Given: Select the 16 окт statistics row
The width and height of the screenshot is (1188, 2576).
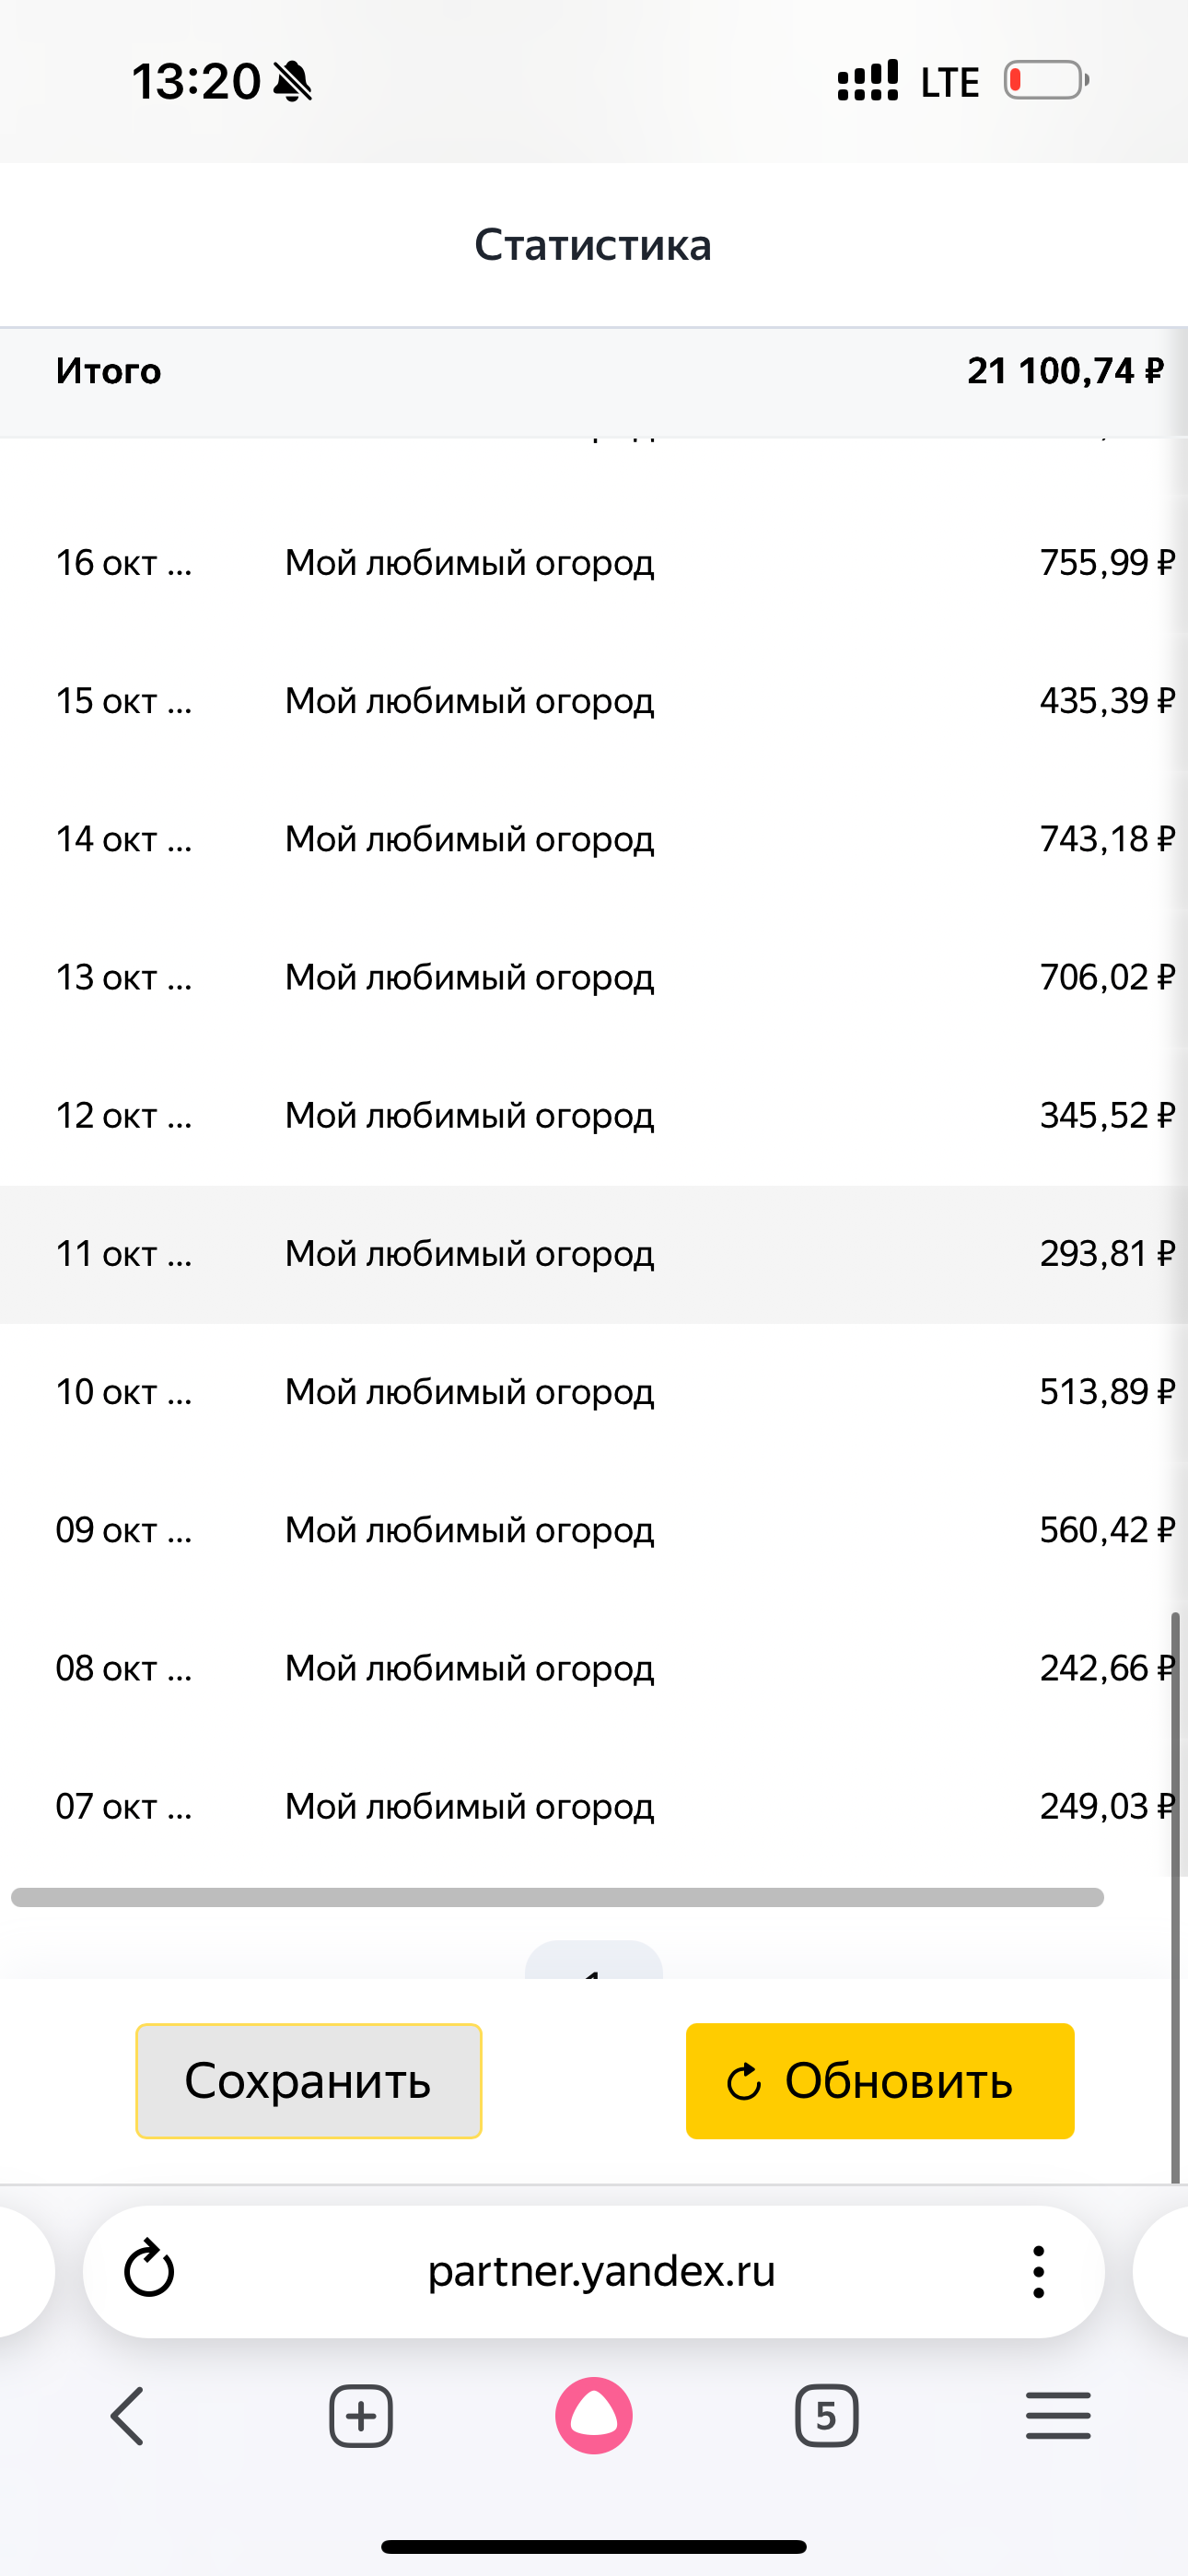Looking at the screenshot, I should (594, 563).
